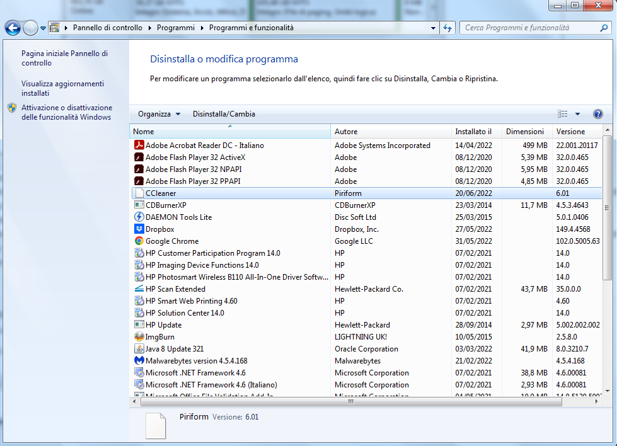Go back with the blue arrow button
617x446 pixels.
(x=13, y=28)
